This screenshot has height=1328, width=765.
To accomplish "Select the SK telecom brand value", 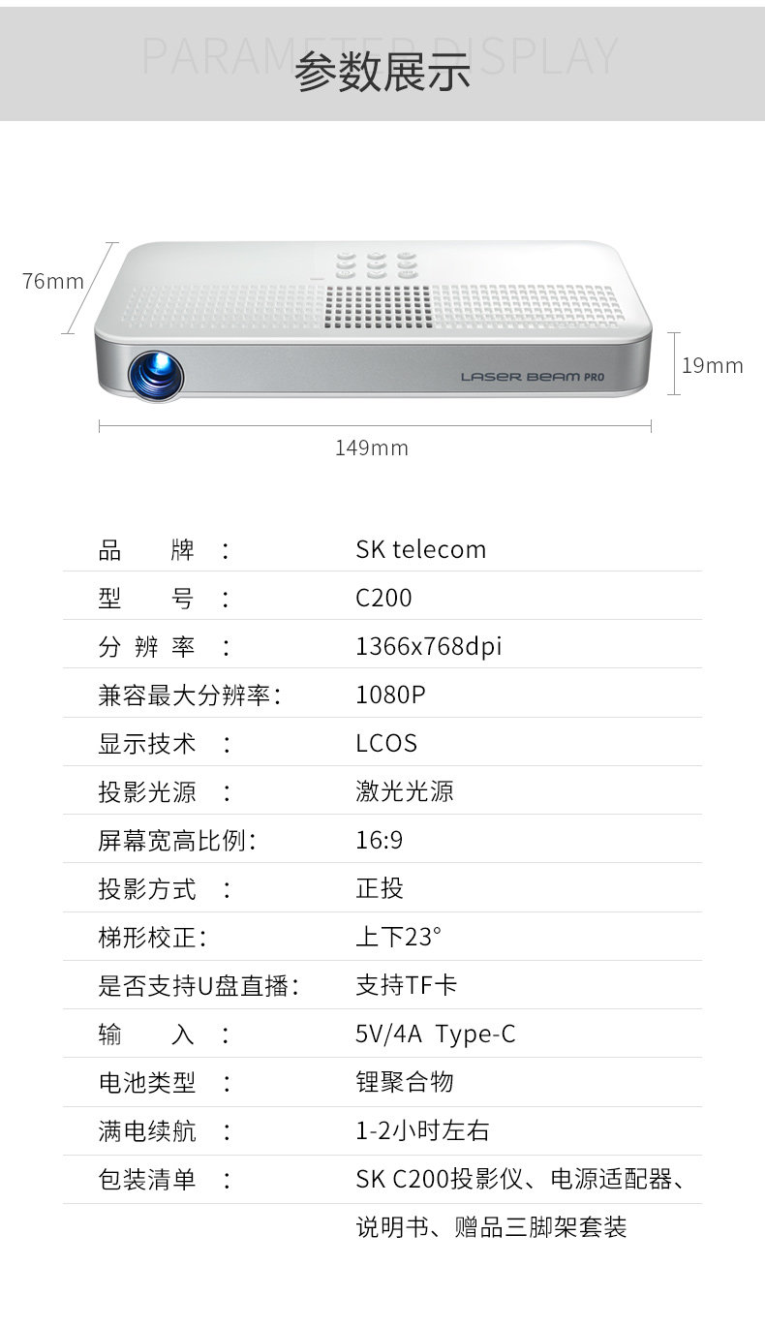I will pyautogui.click(x=420, y=549).
